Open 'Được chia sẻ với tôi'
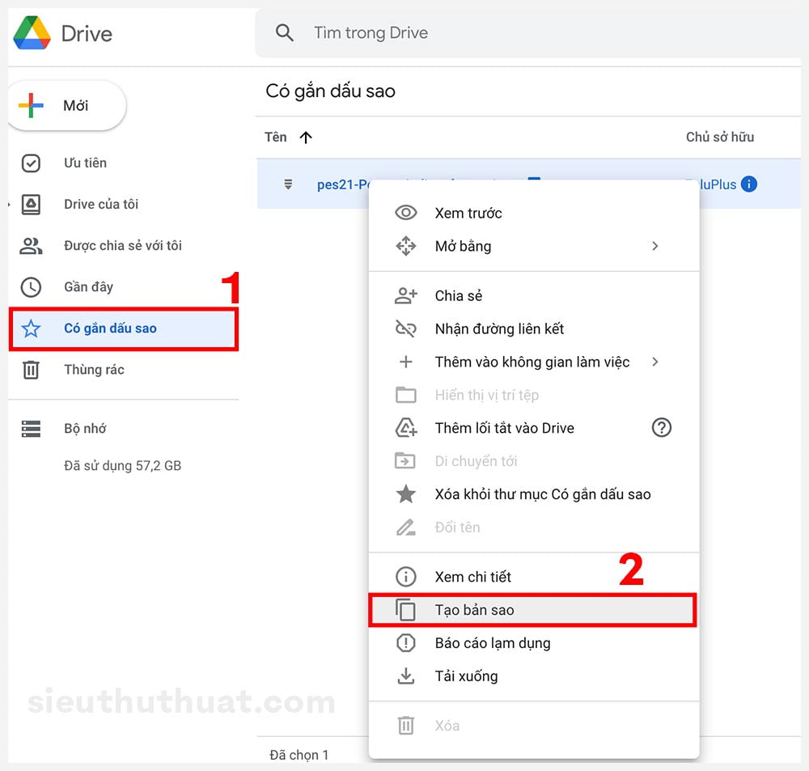The image size is (809, 771). 123,246
